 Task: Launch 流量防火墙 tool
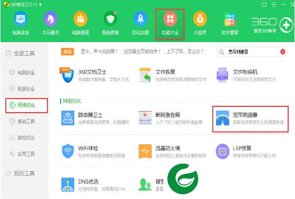(x=173, y=152)
